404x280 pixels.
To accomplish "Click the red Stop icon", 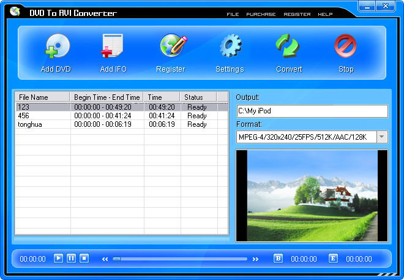I will (345, 45).
